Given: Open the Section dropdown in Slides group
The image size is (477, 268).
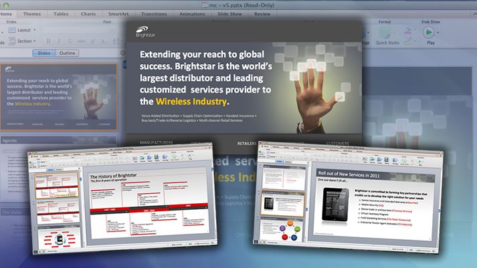Looking at the screenshot, I should [23, 41].
